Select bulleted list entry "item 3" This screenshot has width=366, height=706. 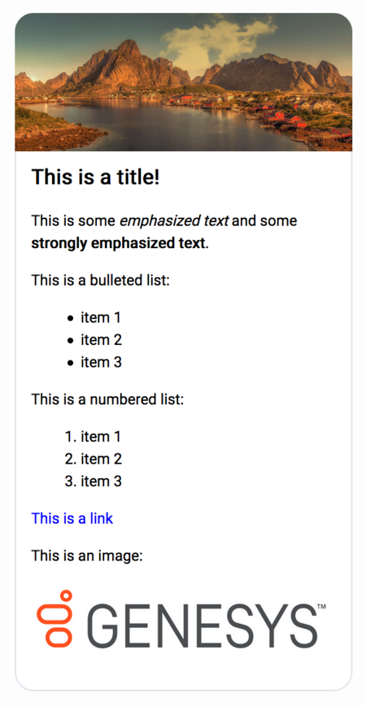101,362
